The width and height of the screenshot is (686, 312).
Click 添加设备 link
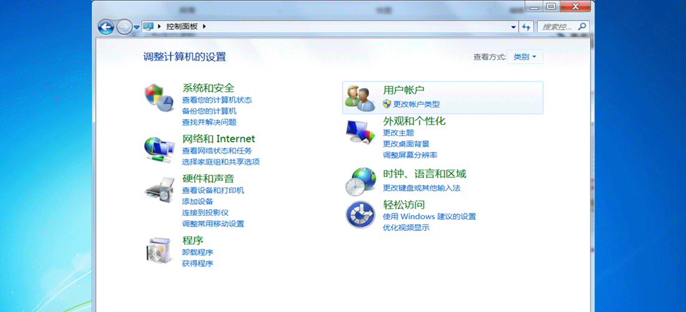pos(197,202)
